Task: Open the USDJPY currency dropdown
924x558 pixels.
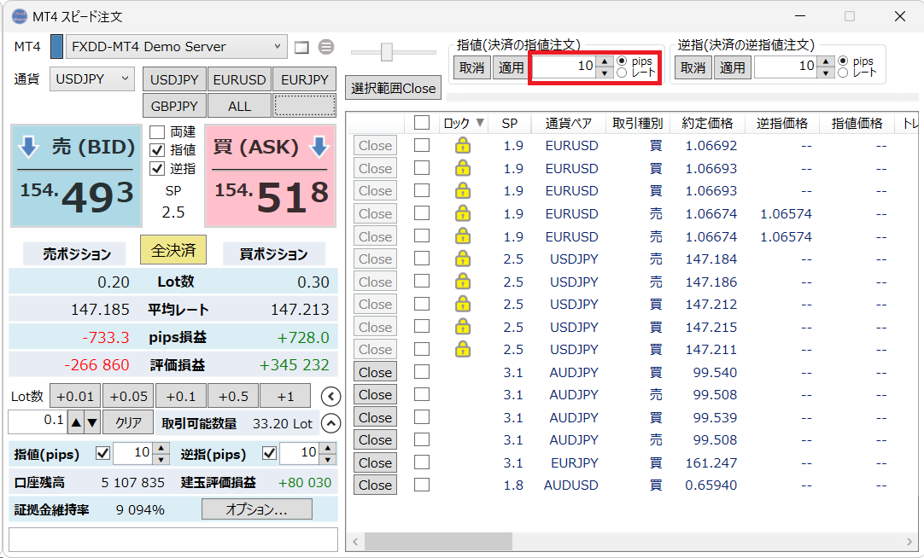Action: [x=92, y=78]
